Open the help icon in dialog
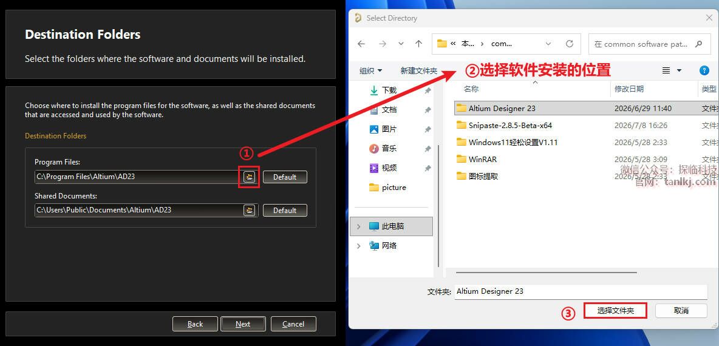The width and height of the screenshot is (719, 346). [704, 70]
